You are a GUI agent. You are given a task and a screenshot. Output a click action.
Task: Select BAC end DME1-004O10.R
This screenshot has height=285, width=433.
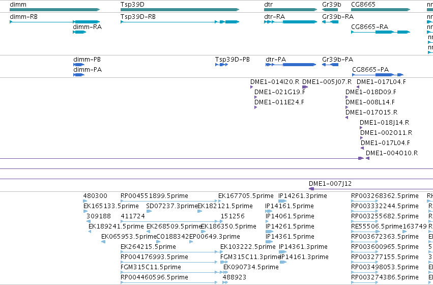click(x=392, y=153)
